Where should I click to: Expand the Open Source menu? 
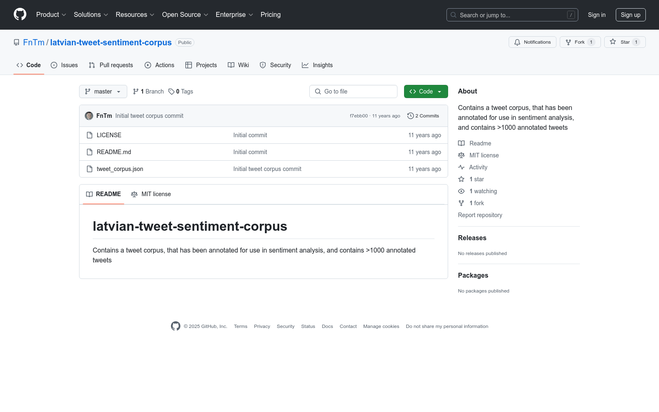185,14
